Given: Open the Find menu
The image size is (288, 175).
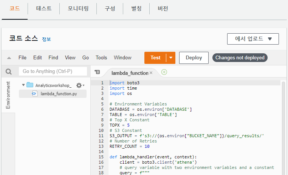Looking at the screenshot, I should coord(53,58).
